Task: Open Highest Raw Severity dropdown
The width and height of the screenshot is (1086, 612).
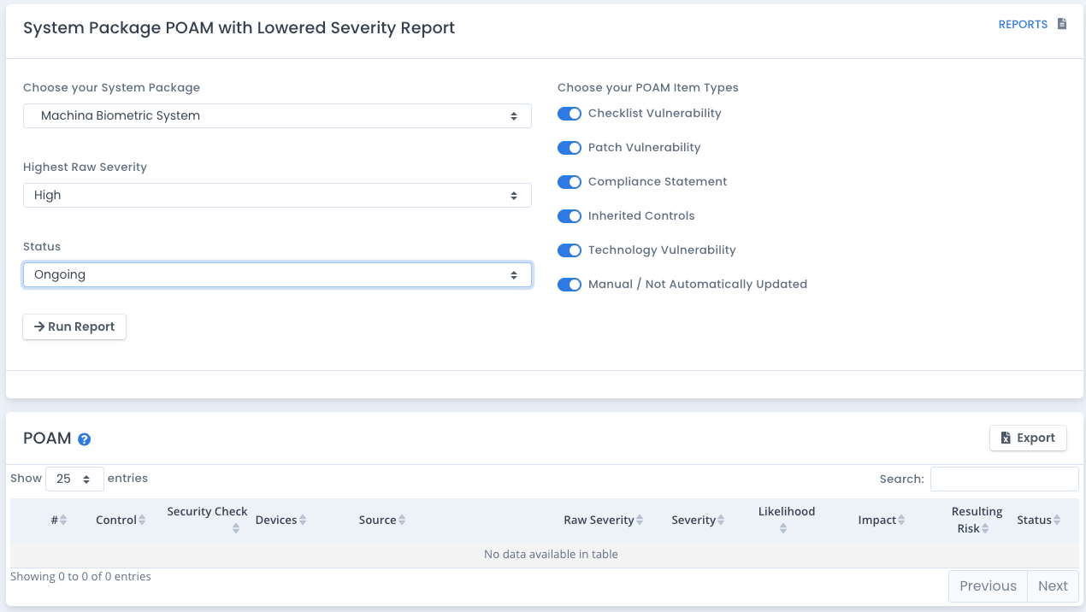Action: coord(277,195)
